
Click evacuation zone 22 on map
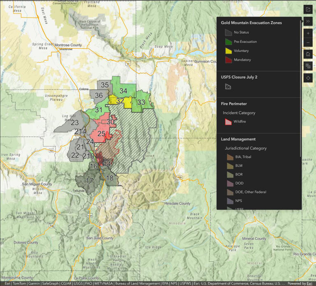pos(75,155)
